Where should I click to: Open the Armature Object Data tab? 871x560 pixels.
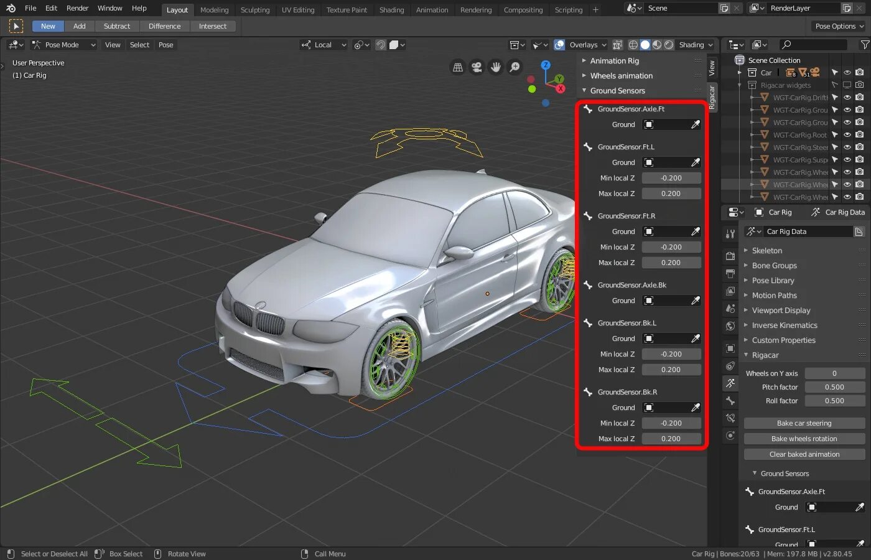(730, 383)
